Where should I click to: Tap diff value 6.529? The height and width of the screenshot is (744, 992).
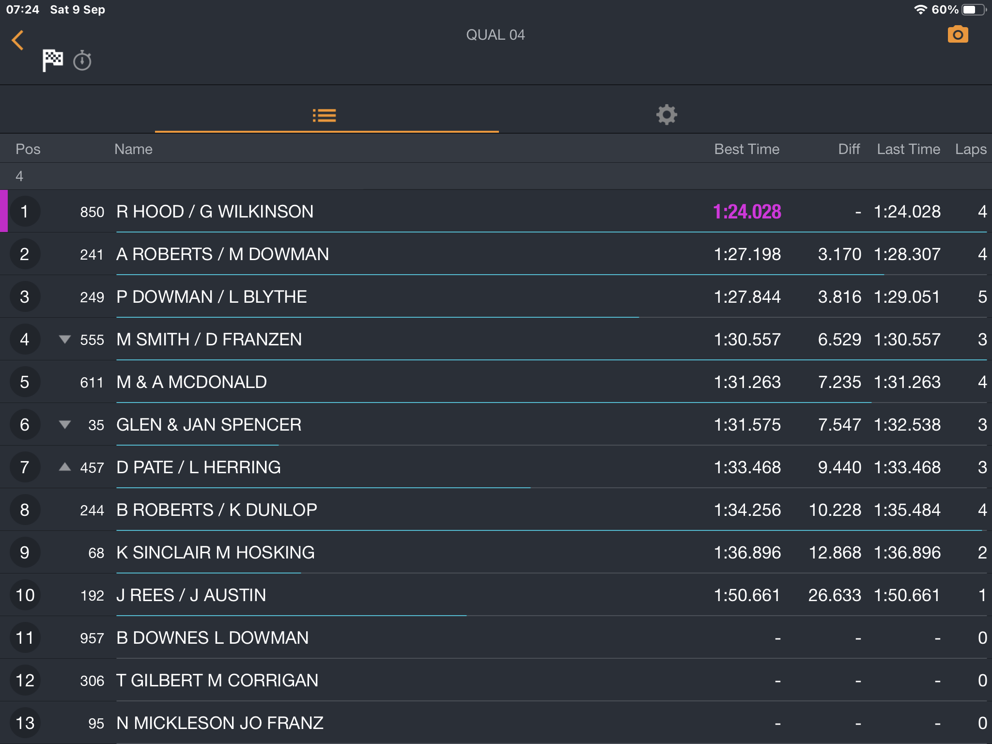tap(839, 340)
